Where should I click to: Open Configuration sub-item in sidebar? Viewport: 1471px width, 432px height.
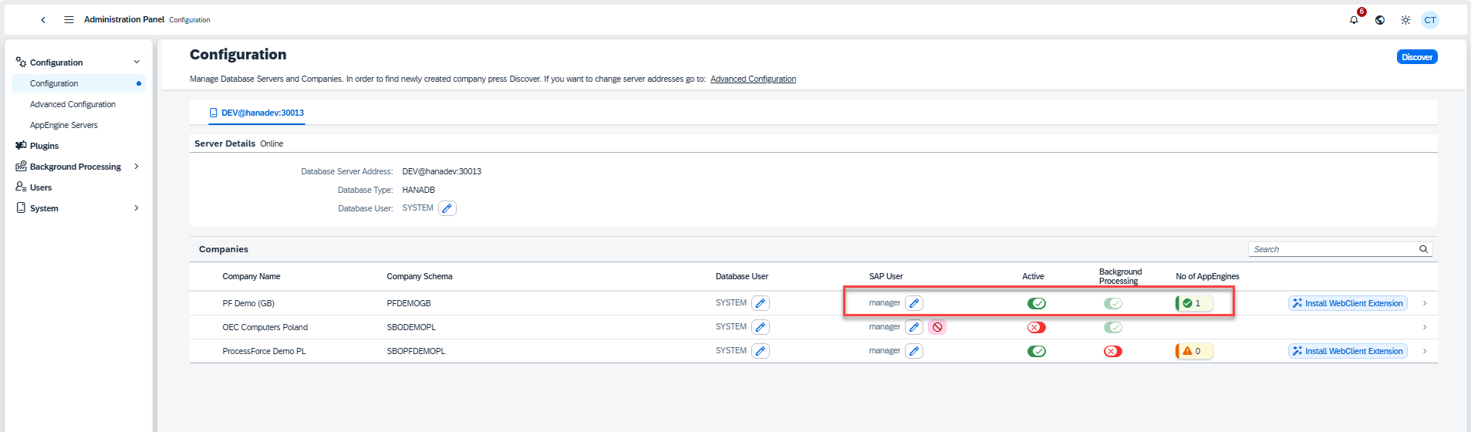tap(79, 83)
